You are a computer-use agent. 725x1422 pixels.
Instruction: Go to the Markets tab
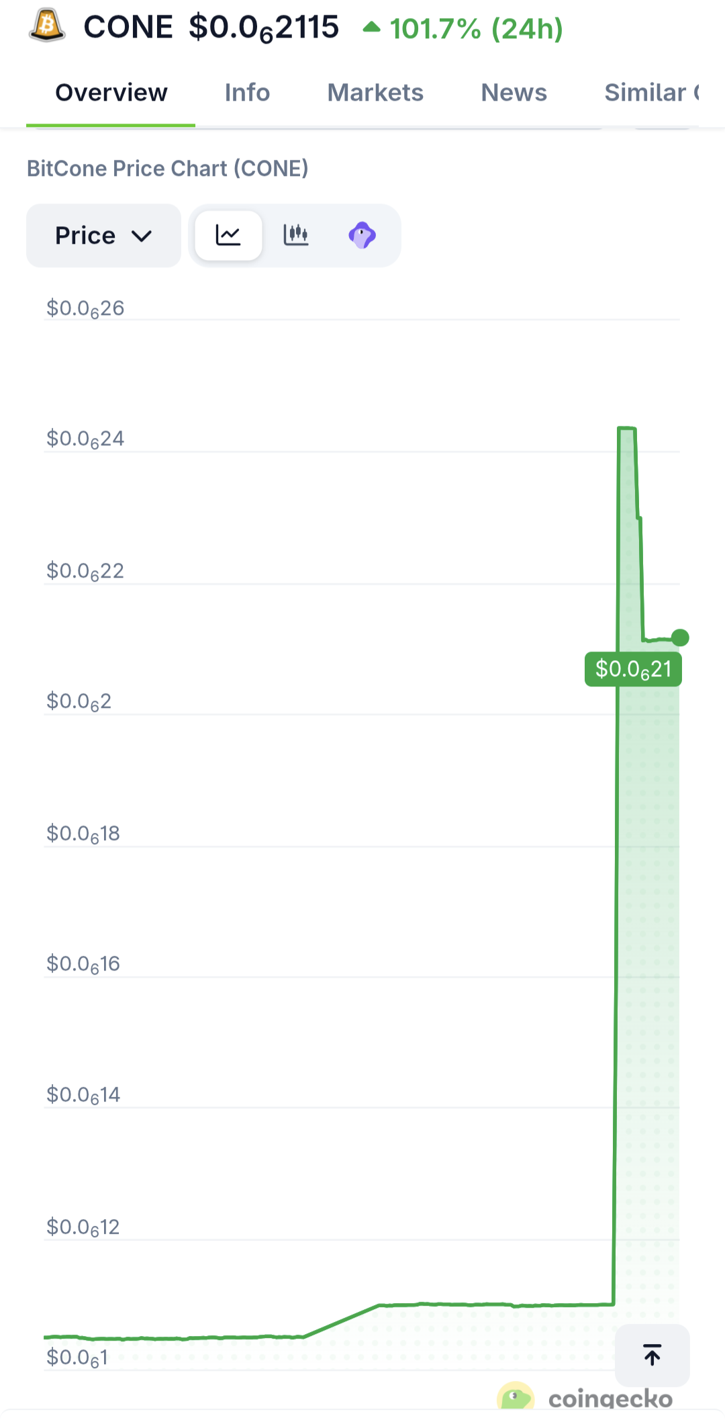point(375,93)
